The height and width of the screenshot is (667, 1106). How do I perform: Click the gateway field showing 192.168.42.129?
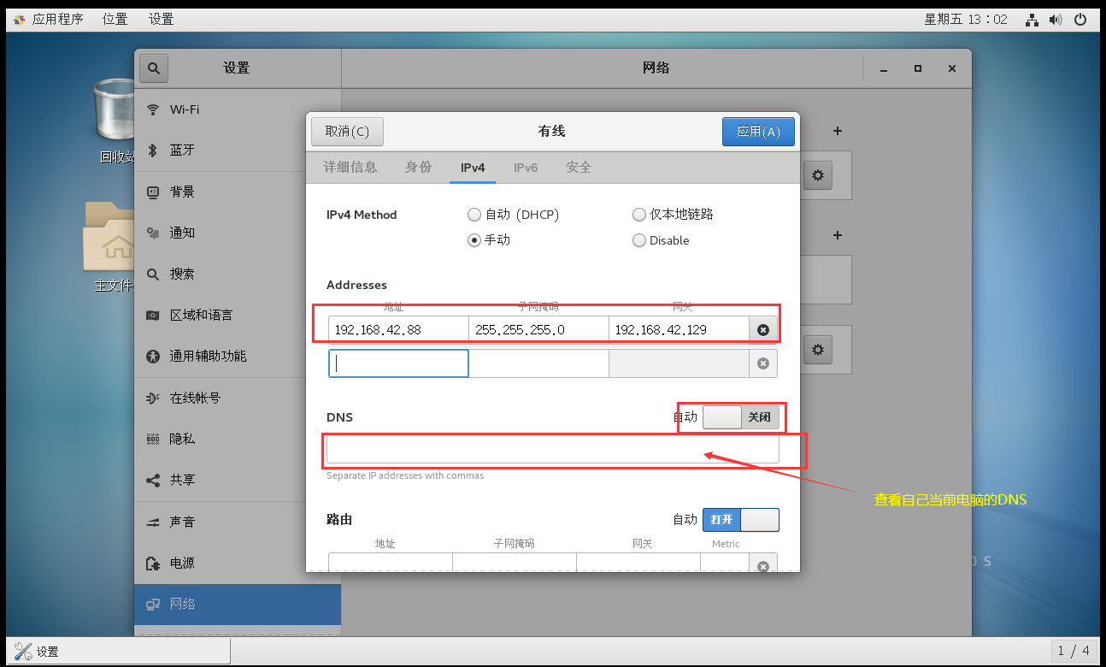click(x=679, y=329)
